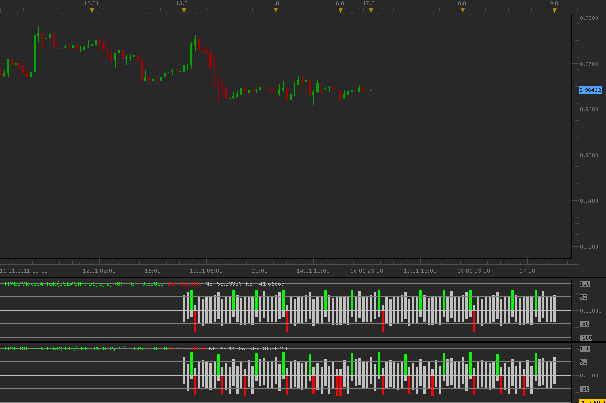Click the 100 scale label of first indicator
The height and width of the screenshot is (403, 606).
tap(585, 284)
